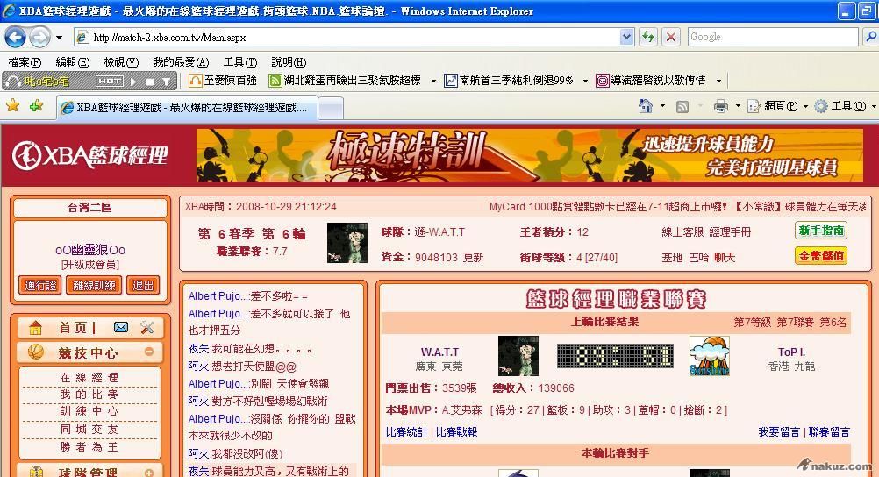Open a new blank tab

(331, 108)
